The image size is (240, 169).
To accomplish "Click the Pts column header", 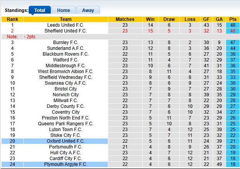I will [233, 19].
